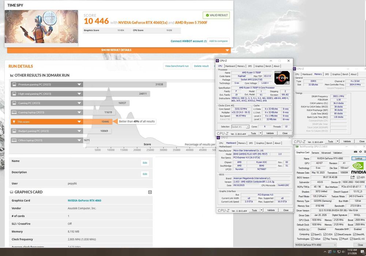Click TechPowerUp GPU-Z title bar icon

coord(297,147)
